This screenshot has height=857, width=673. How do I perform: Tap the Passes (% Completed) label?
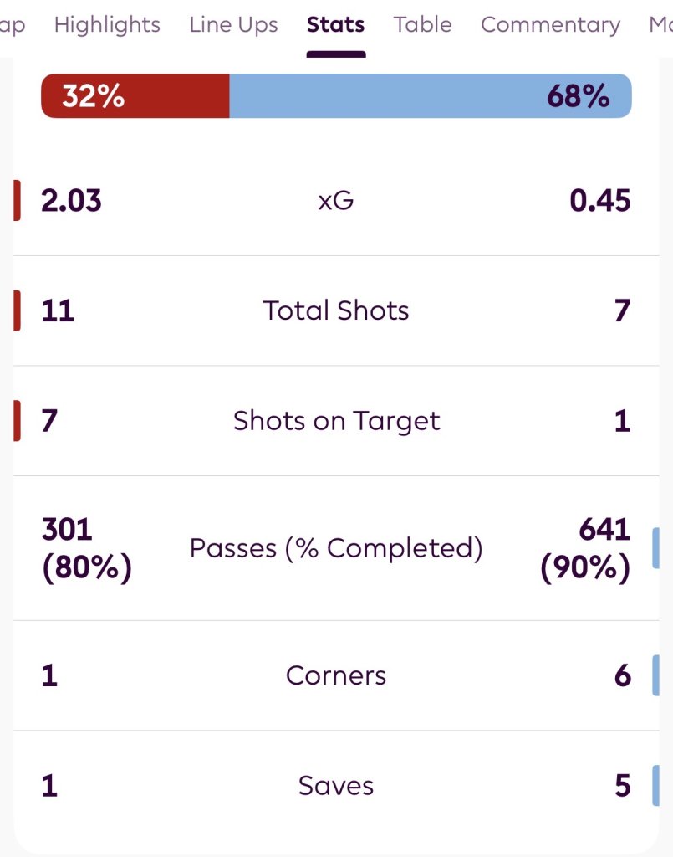pyautogui.click(x=336, y=548)
